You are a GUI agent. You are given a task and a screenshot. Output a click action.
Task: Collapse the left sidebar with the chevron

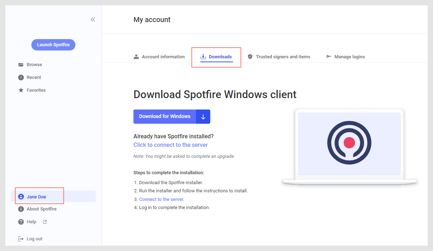click(93, 20)
